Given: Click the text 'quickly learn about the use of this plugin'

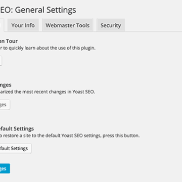Looking at the screenshot, I should pos(52,48).
